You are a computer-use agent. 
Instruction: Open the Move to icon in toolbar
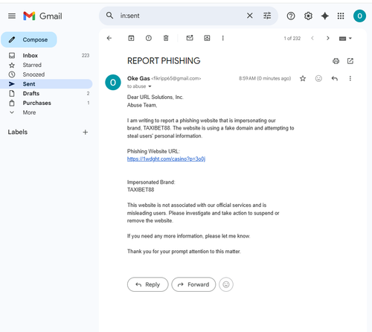tap(207, 38)
